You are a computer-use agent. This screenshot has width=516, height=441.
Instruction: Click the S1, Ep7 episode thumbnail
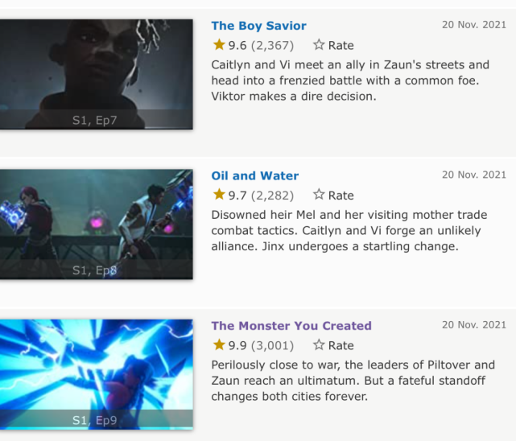tap(96, 74)
